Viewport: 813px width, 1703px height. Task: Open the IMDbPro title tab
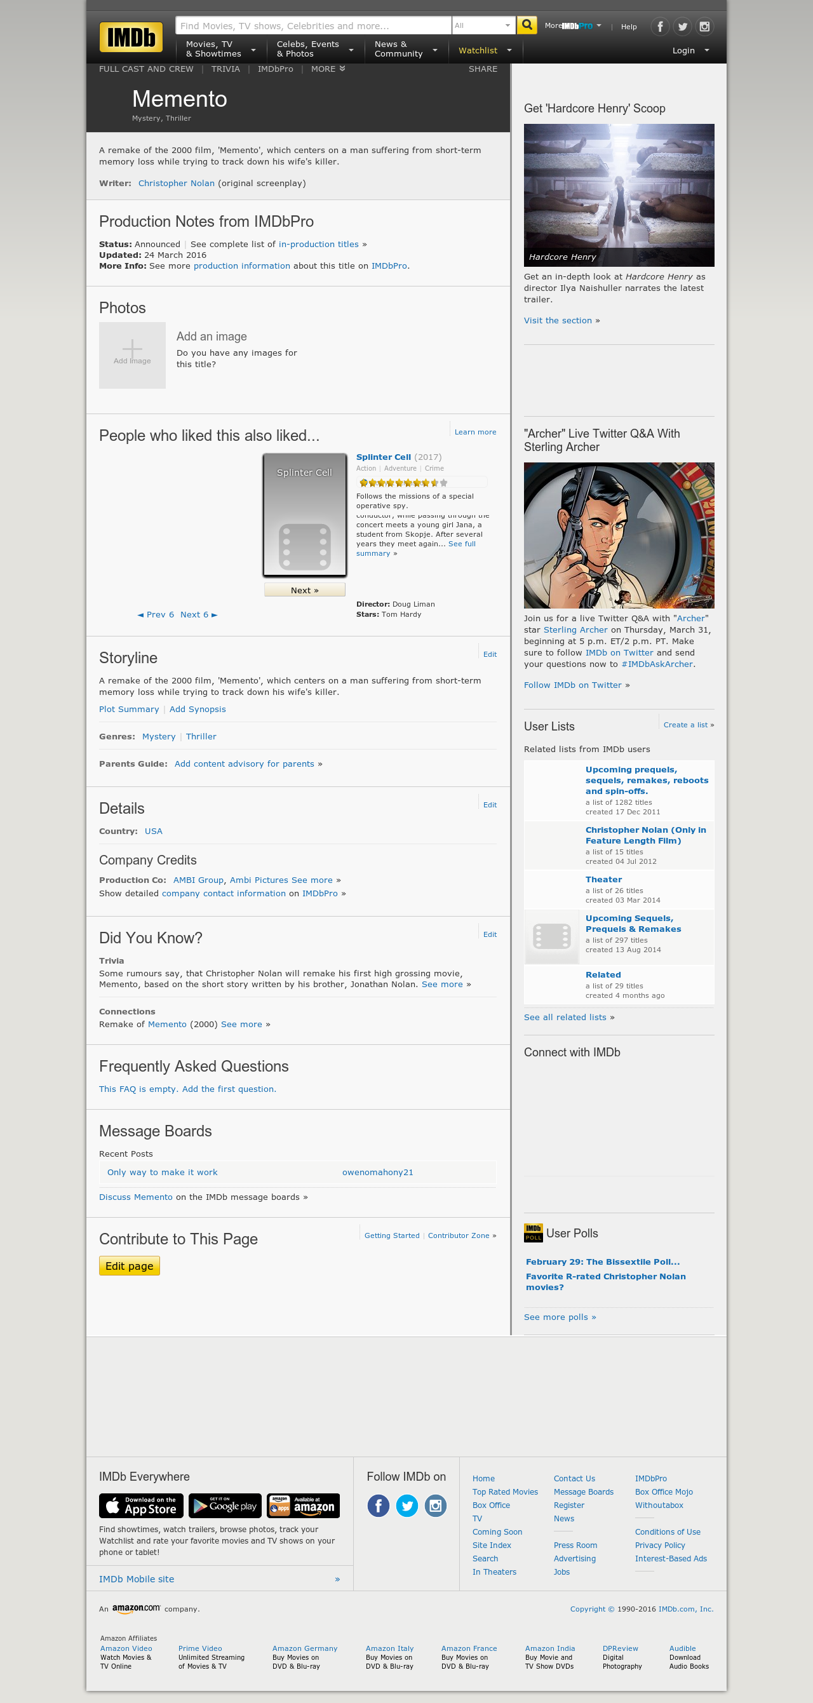(275, 69)
